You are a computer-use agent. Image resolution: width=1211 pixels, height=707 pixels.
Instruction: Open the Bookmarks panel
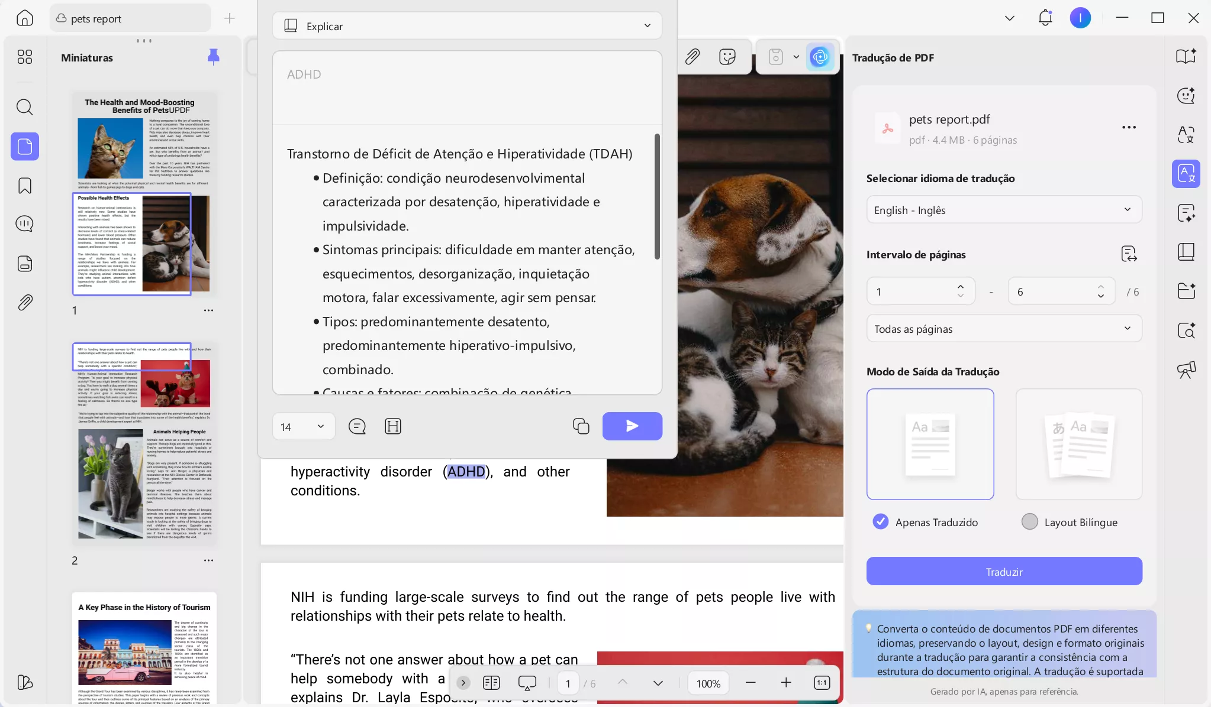(24, 185)
